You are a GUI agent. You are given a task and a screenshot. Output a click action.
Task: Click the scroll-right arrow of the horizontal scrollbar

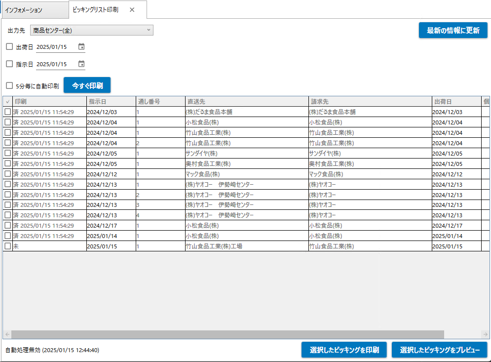pyautogui.click(x=486, y=334)
